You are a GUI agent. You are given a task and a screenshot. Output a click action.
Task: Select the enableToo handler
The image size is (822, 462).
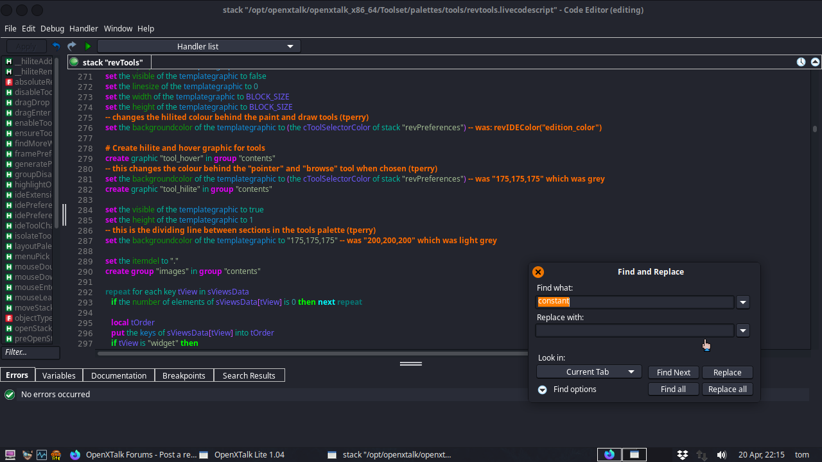[x=30, y=123]
